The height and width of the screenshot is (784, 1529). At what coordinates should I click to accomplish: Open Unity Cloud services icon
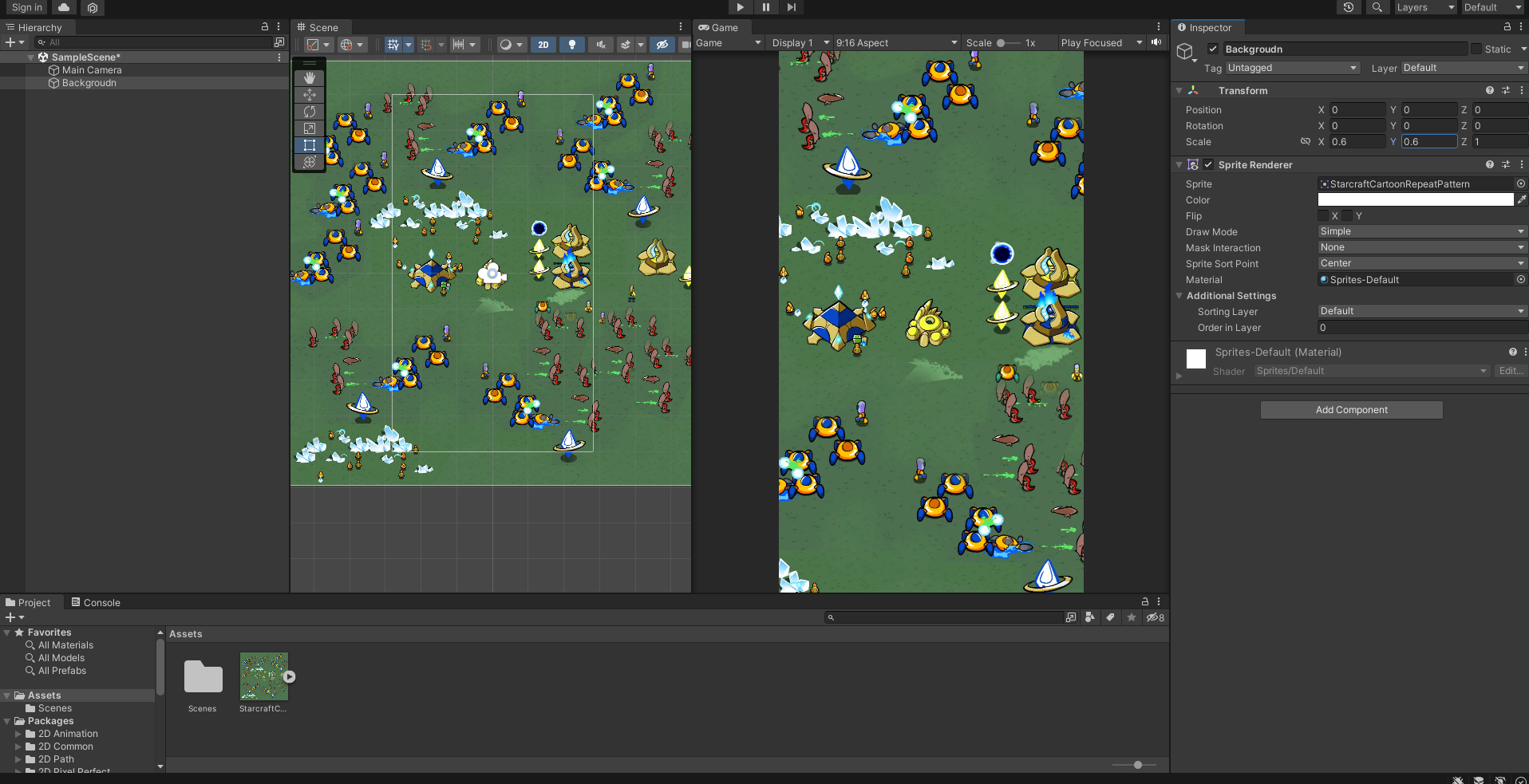64,7
